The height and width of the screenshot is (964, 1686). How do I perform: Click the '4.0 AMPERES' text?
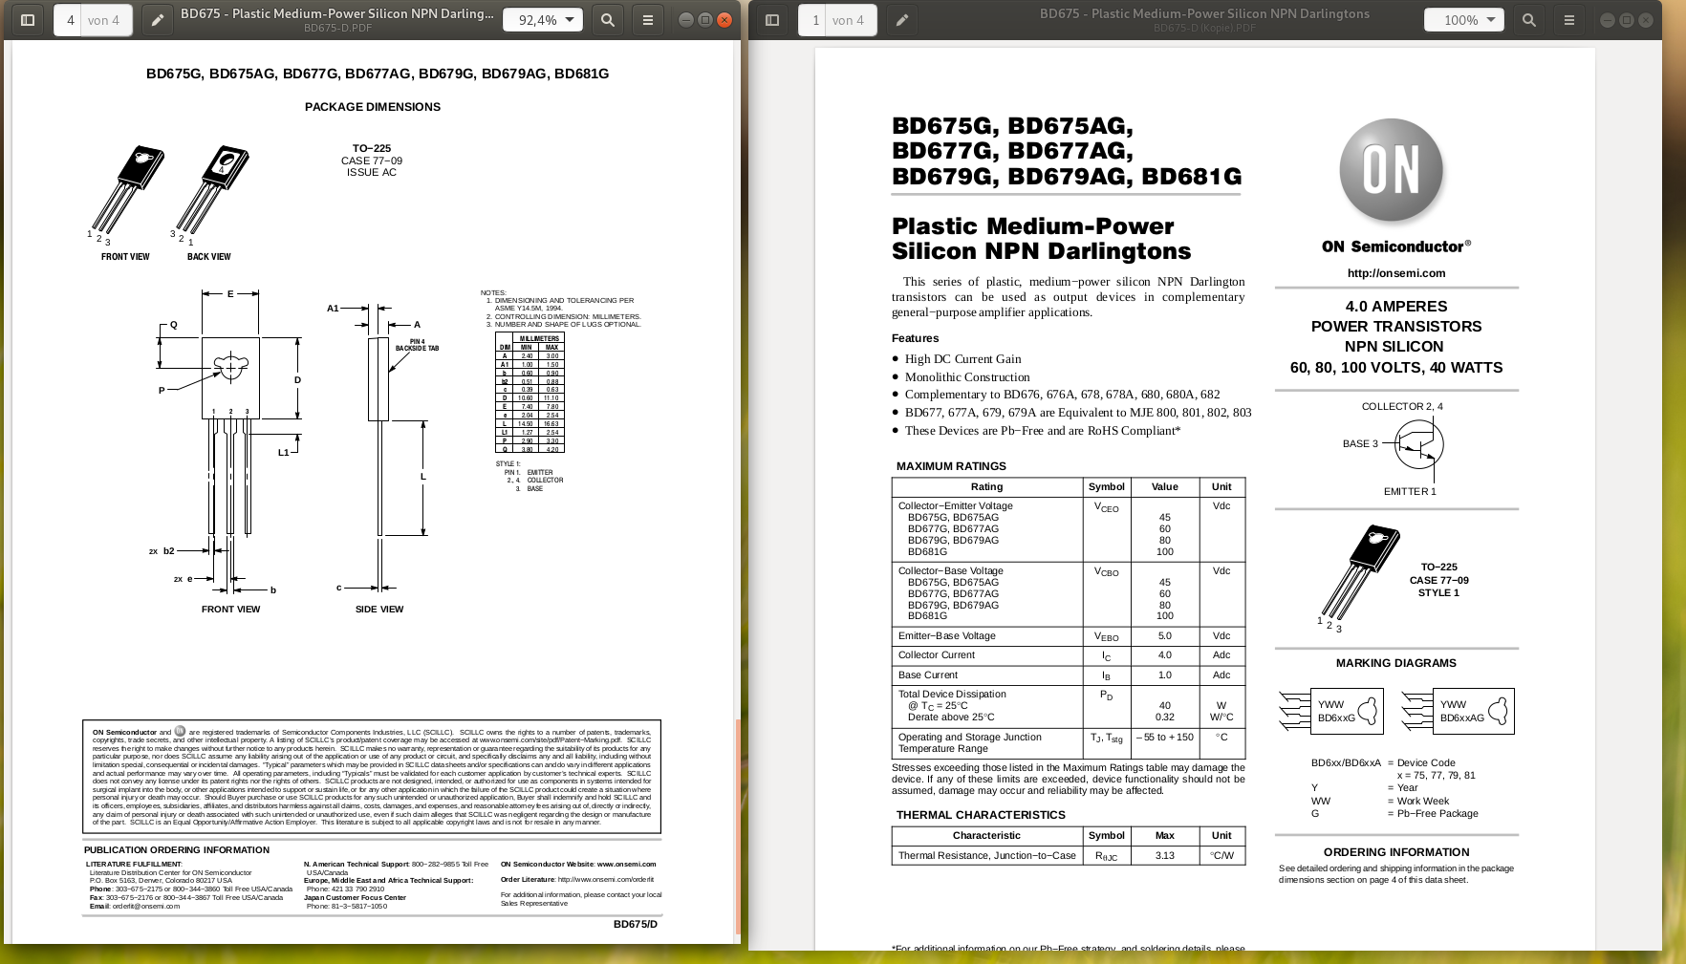point(1395,307)
